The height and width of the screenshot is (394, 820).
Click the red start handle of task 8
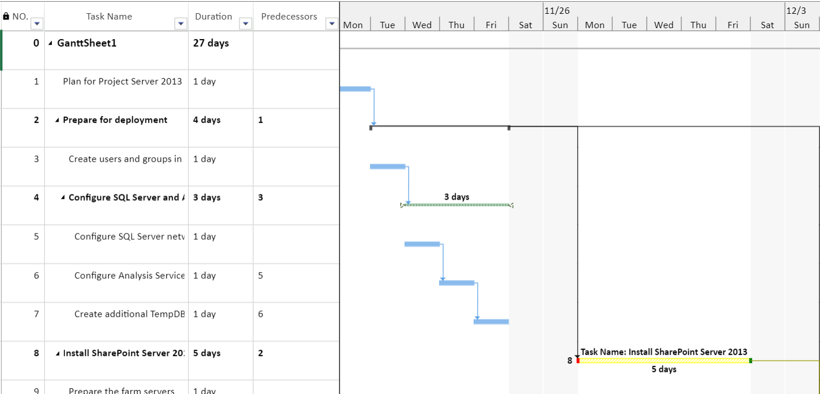pos(578,361)
